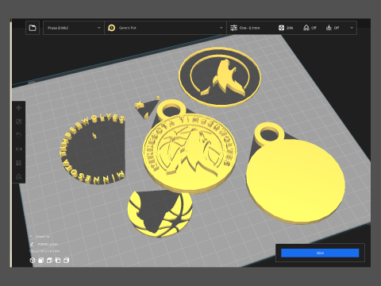Viewport: 381px width, 286px height.
Task: Click the infill 20% icon
Action: [281, 28]
